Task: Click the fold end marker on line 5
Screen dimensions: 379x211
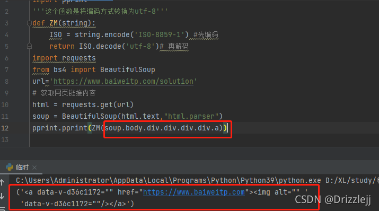Action: pyautogui.click(x=29, y=46)
